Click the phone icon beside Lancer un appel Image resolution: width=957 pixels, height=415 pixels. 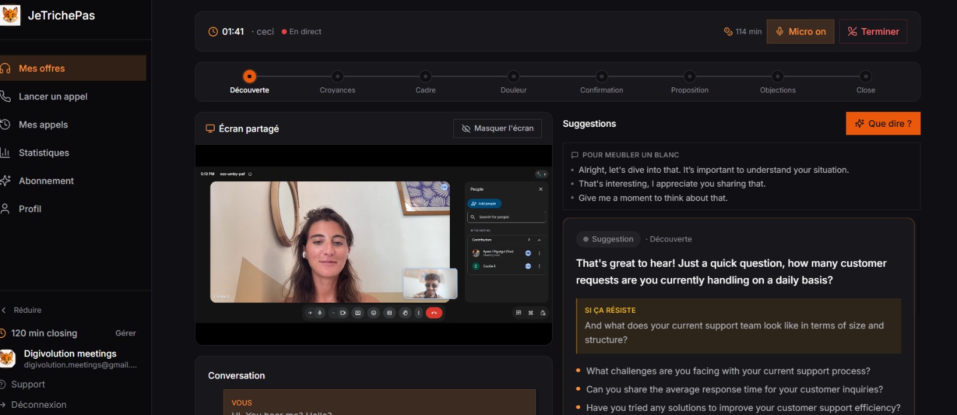(x=5, y=96)
